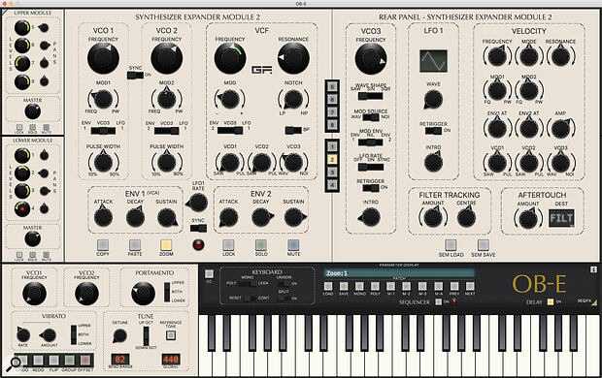Click the SOLO button below ENV 2

[261, 244]
